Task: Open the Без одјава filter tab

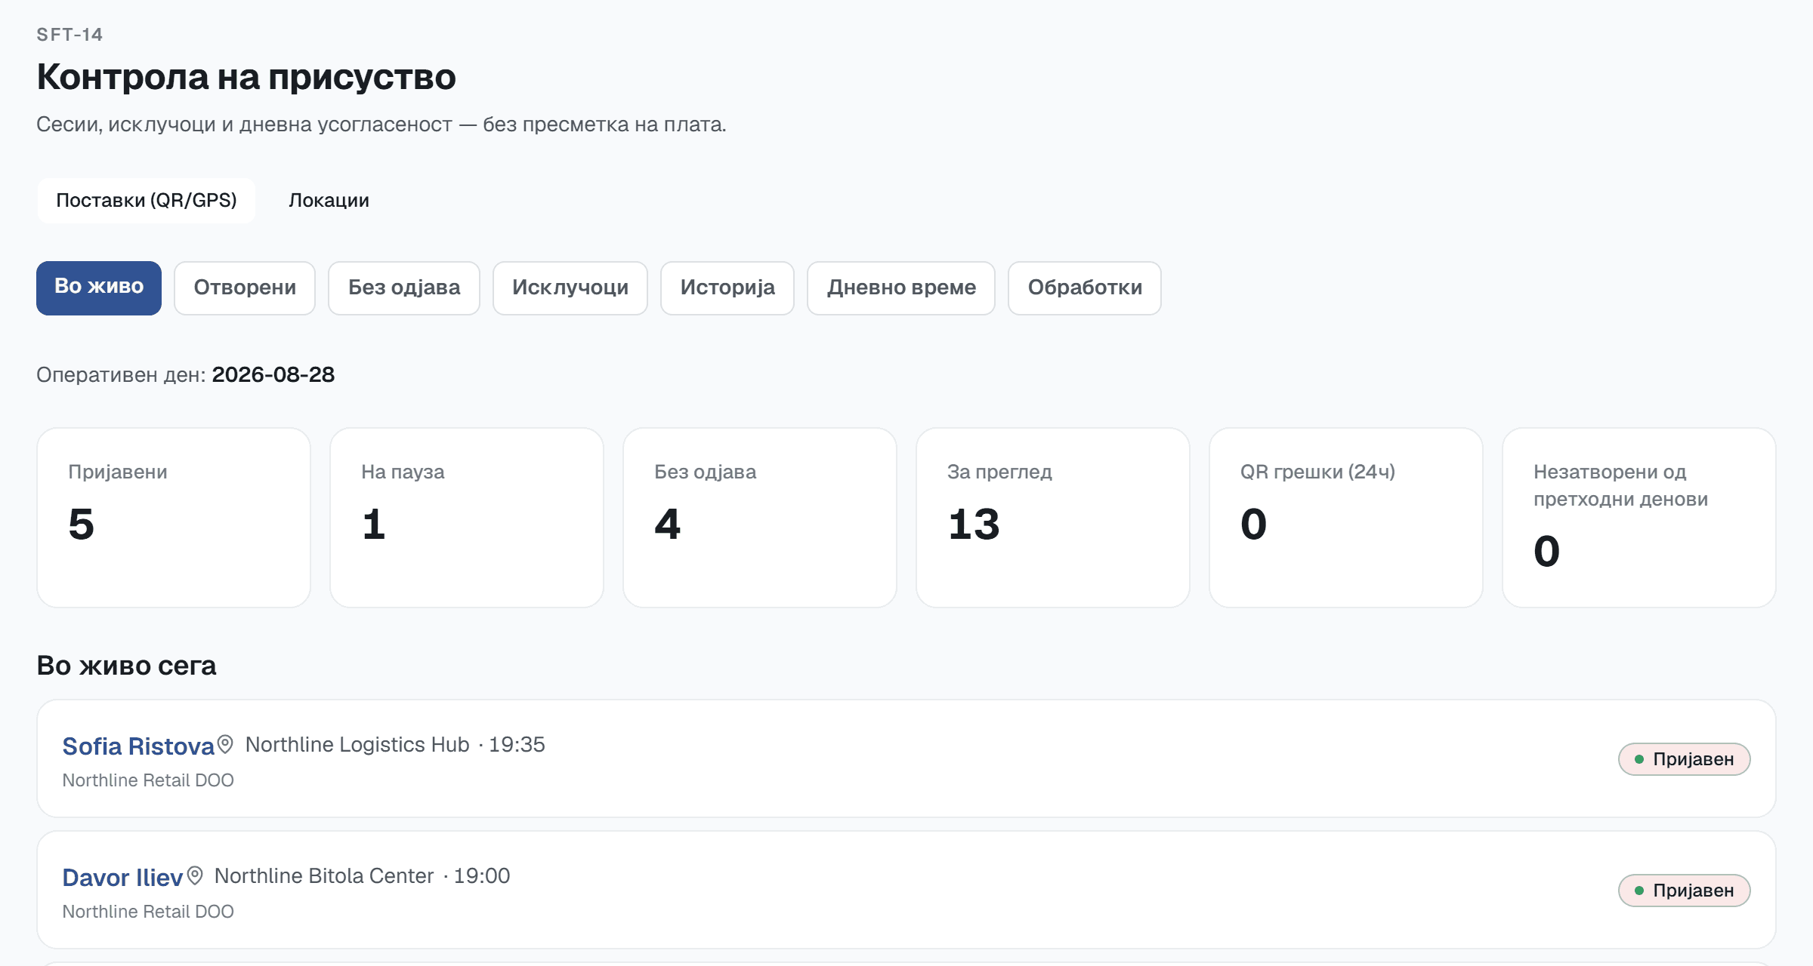Action: pyautogui.click(x=404, y=288)
